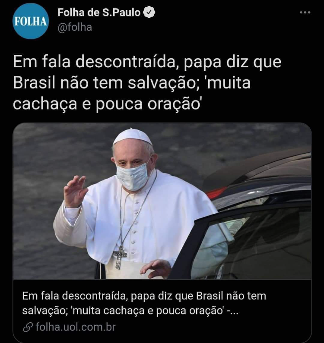Open the three-dot more options menu
This screenshot has width=324, height=343.
tap(305, 13)
